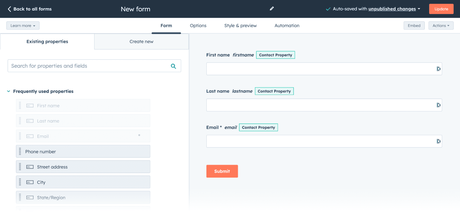Select the Street address property row
Viewport: 460px width, 212px height.
coord(83,167)
